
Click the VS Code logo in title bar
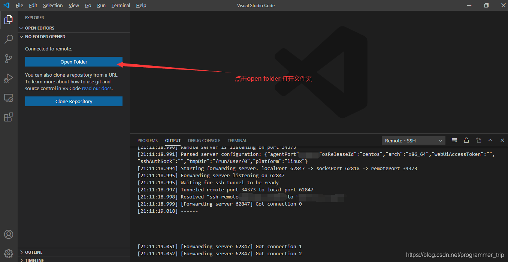tap(6, 5)
